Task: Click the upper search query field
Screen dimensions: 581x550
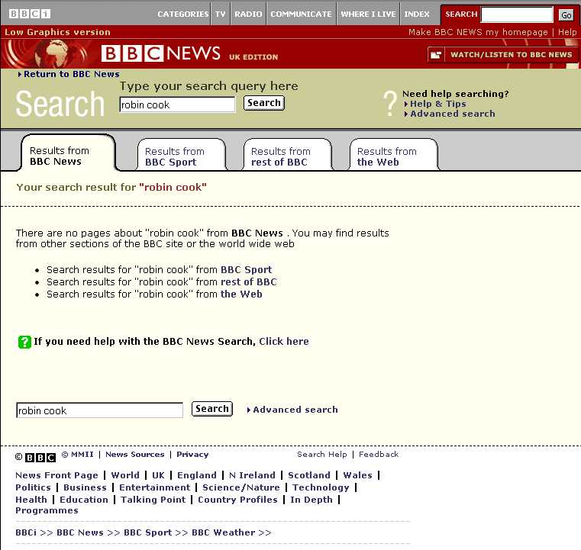Action: pyautogui.click(x=177, y=105)
